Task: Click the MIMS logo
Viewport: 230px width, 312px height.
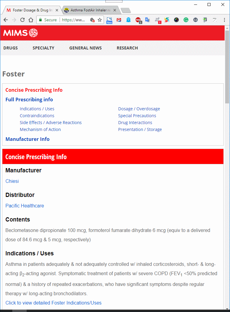Action: (x=20, y=33)
